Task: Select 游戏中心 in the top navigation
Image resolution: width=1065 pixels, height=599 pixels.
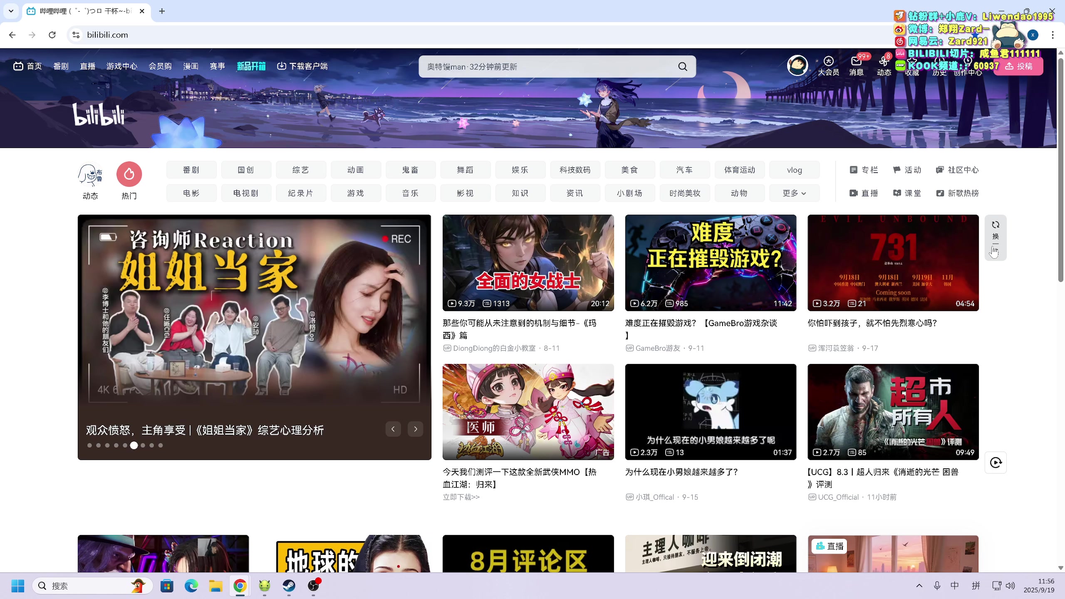Action: [x=121, y=66]
